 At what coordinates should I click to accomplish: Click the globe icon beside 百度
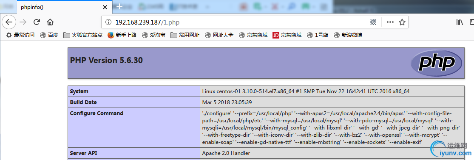(x=43, y=35)
